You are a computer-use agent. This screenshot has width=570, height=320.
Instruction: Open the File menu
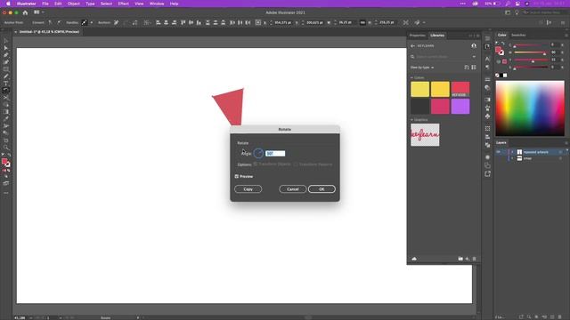click(x=45, y=4)
